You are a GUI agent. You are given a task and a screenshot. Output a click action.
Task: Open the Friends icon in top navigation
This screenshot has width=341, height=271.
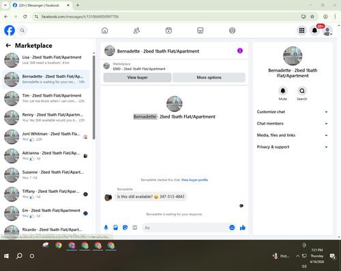click(x=136, y=31)
